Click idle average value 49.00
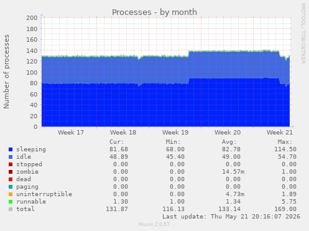 [231, 157]
